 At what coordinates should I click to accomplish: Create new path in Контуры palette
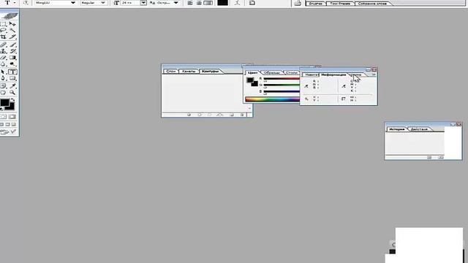(x=232, y=115)
